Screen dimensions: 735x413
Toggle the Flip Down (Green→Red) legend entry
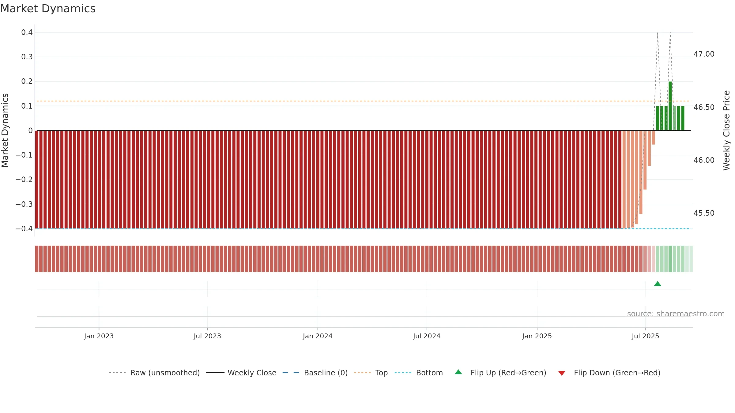coord(609,373)
